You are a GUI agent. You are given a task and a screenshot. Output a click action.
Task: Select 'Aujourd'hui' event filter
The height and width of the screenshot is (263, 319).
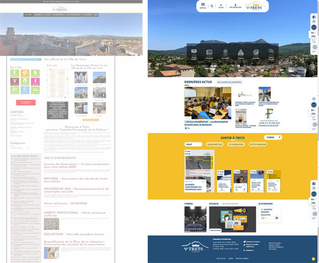coord(215,145)
